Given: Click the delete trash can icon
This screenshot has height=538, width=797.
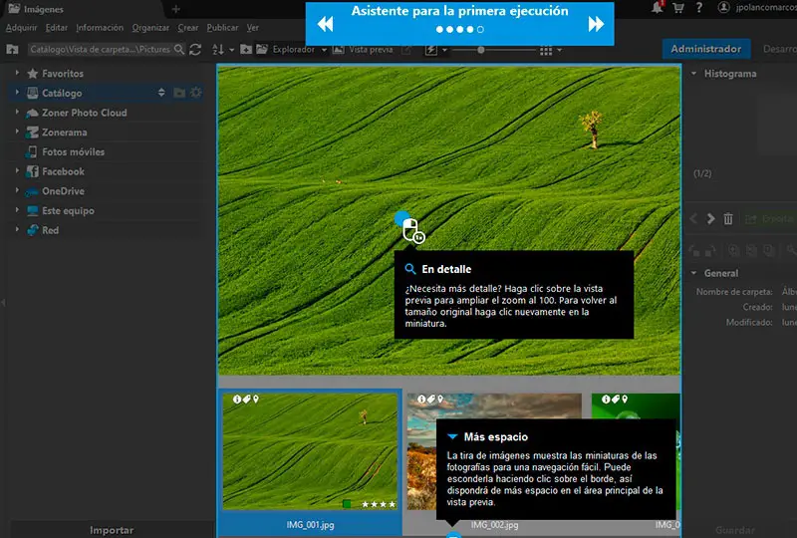Looking at the screenshot, I should click(x=728, y=218).
